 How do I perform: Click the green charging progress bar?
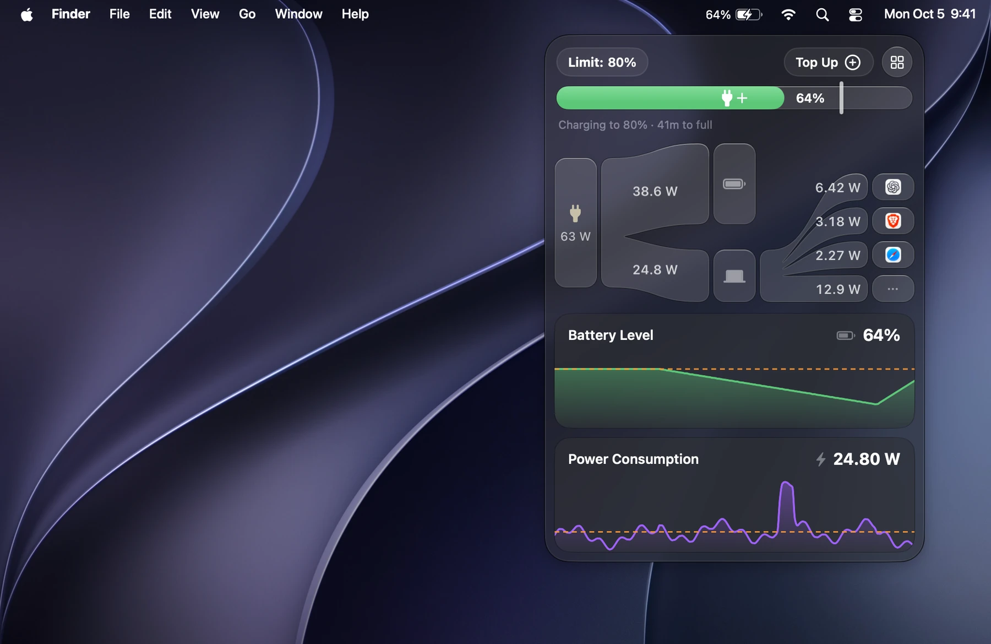click(x=670, y=98)
